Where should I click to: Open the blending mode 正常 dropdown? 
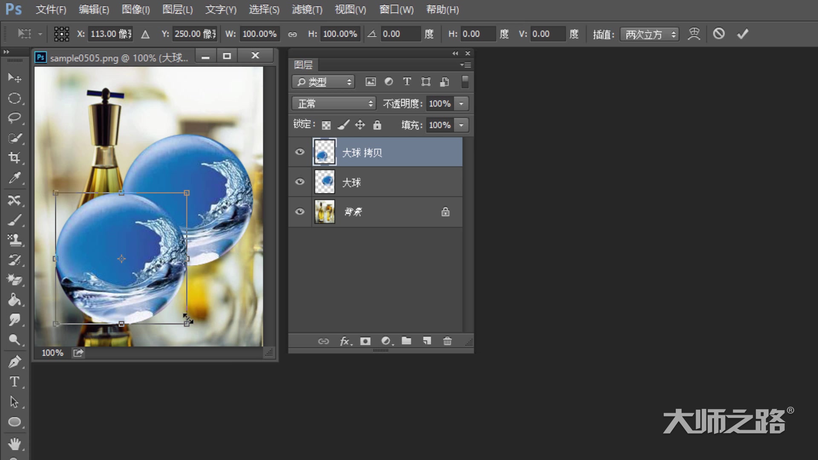[333, 103]
